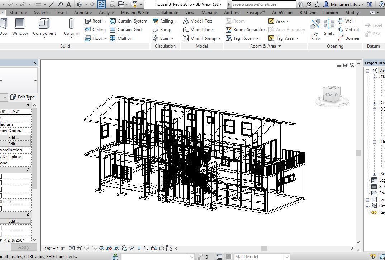The image size is (385, 260).
Task: Select the Ceiling tool
Action: pos(95,30)
